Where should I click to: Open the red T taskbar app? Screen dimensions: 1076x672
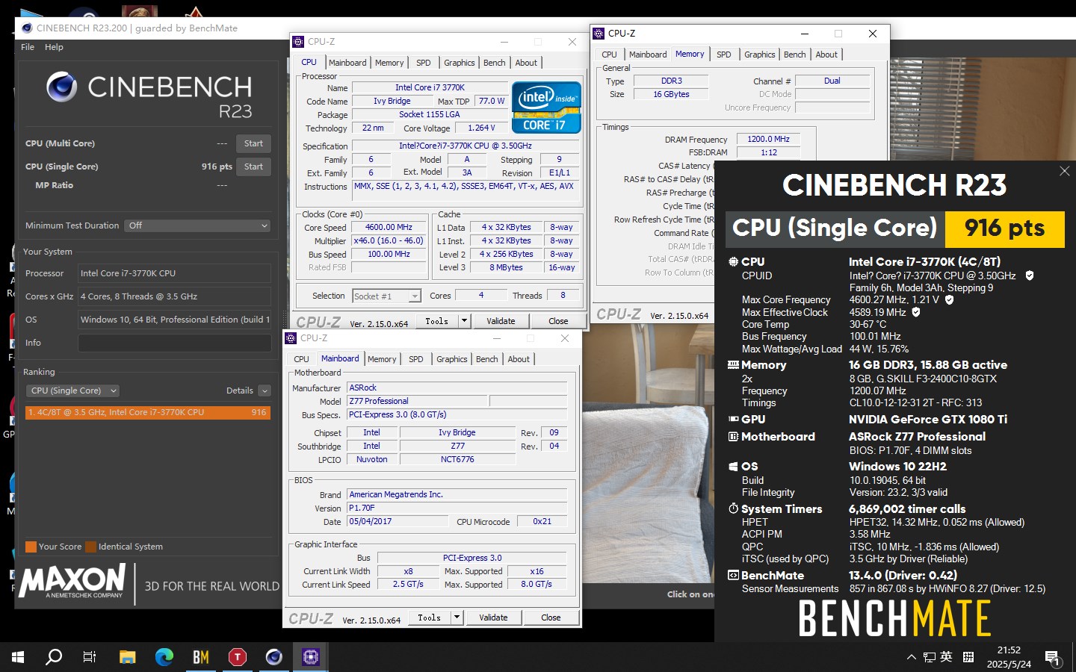click(x=238, y=657)
